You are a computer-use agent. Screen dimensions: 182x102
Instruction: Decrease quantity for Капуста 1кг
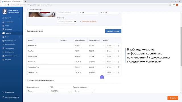(104, 46)
